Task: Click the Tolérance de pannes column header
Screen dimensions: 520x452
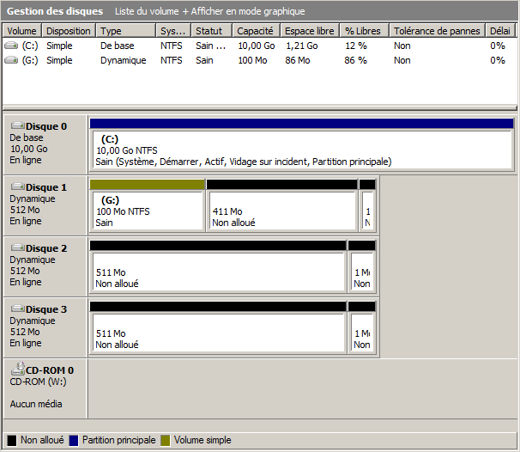Action: (438, 31)
